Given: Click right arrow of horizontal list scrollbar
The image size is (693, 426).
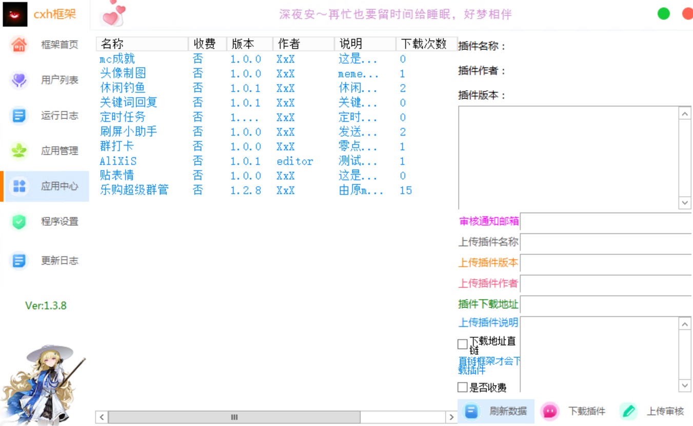Looking at the screenshot, I should [451, 417].
